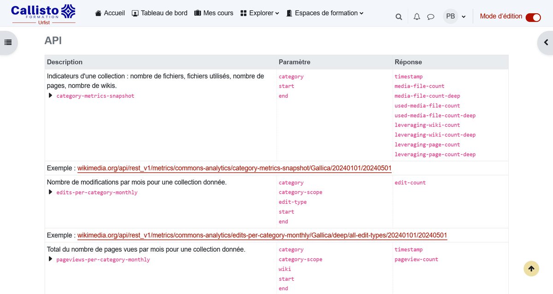Viewport: 553px width, 294px height.
Task: Open the category-metrics-snapshot Gallica example link
Action: tap(235, 168)
